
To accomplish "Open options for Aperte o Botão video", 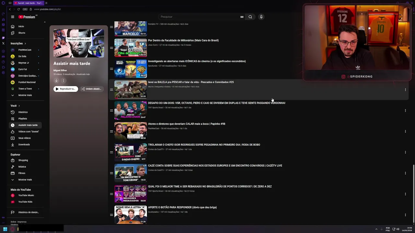I will pos(405,215).
